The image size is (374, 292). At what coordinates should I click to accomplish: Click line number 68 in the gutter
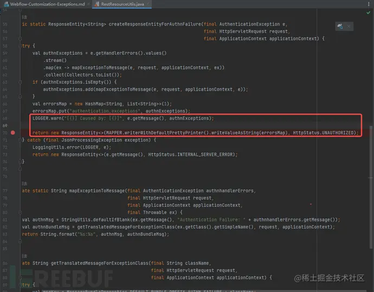point(5,118)
